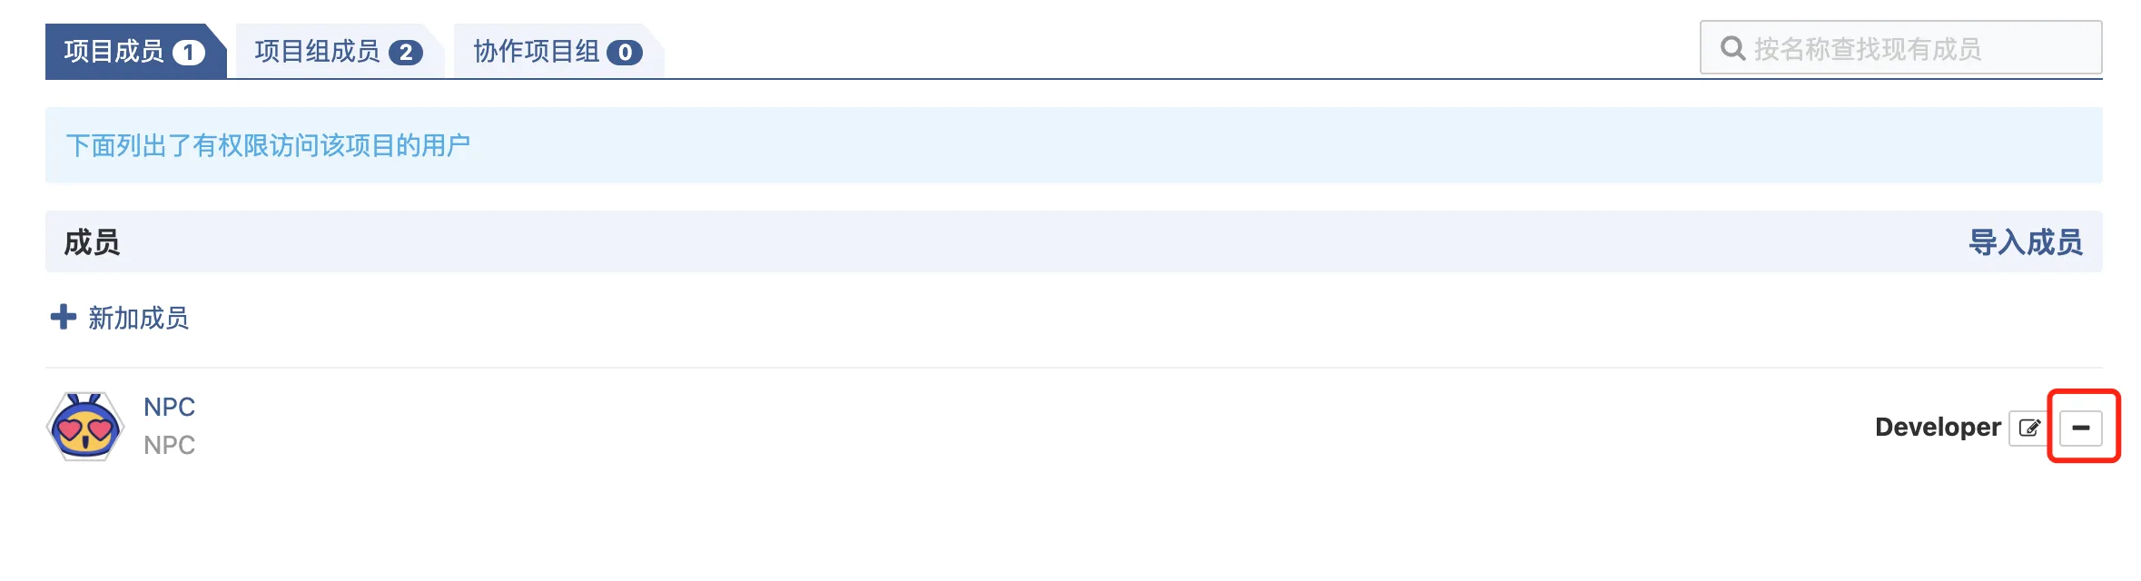The height and width of the screenshot is (581, 2141).
Task: Click the magnifier icon in search box
Action: (x=1732, y=48)
